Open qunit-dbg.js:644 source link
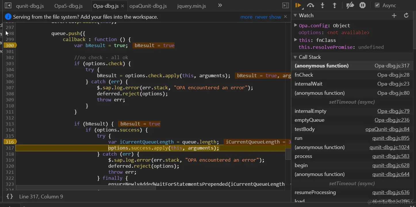This screenshot has width=416, height=207. (391, 174)
